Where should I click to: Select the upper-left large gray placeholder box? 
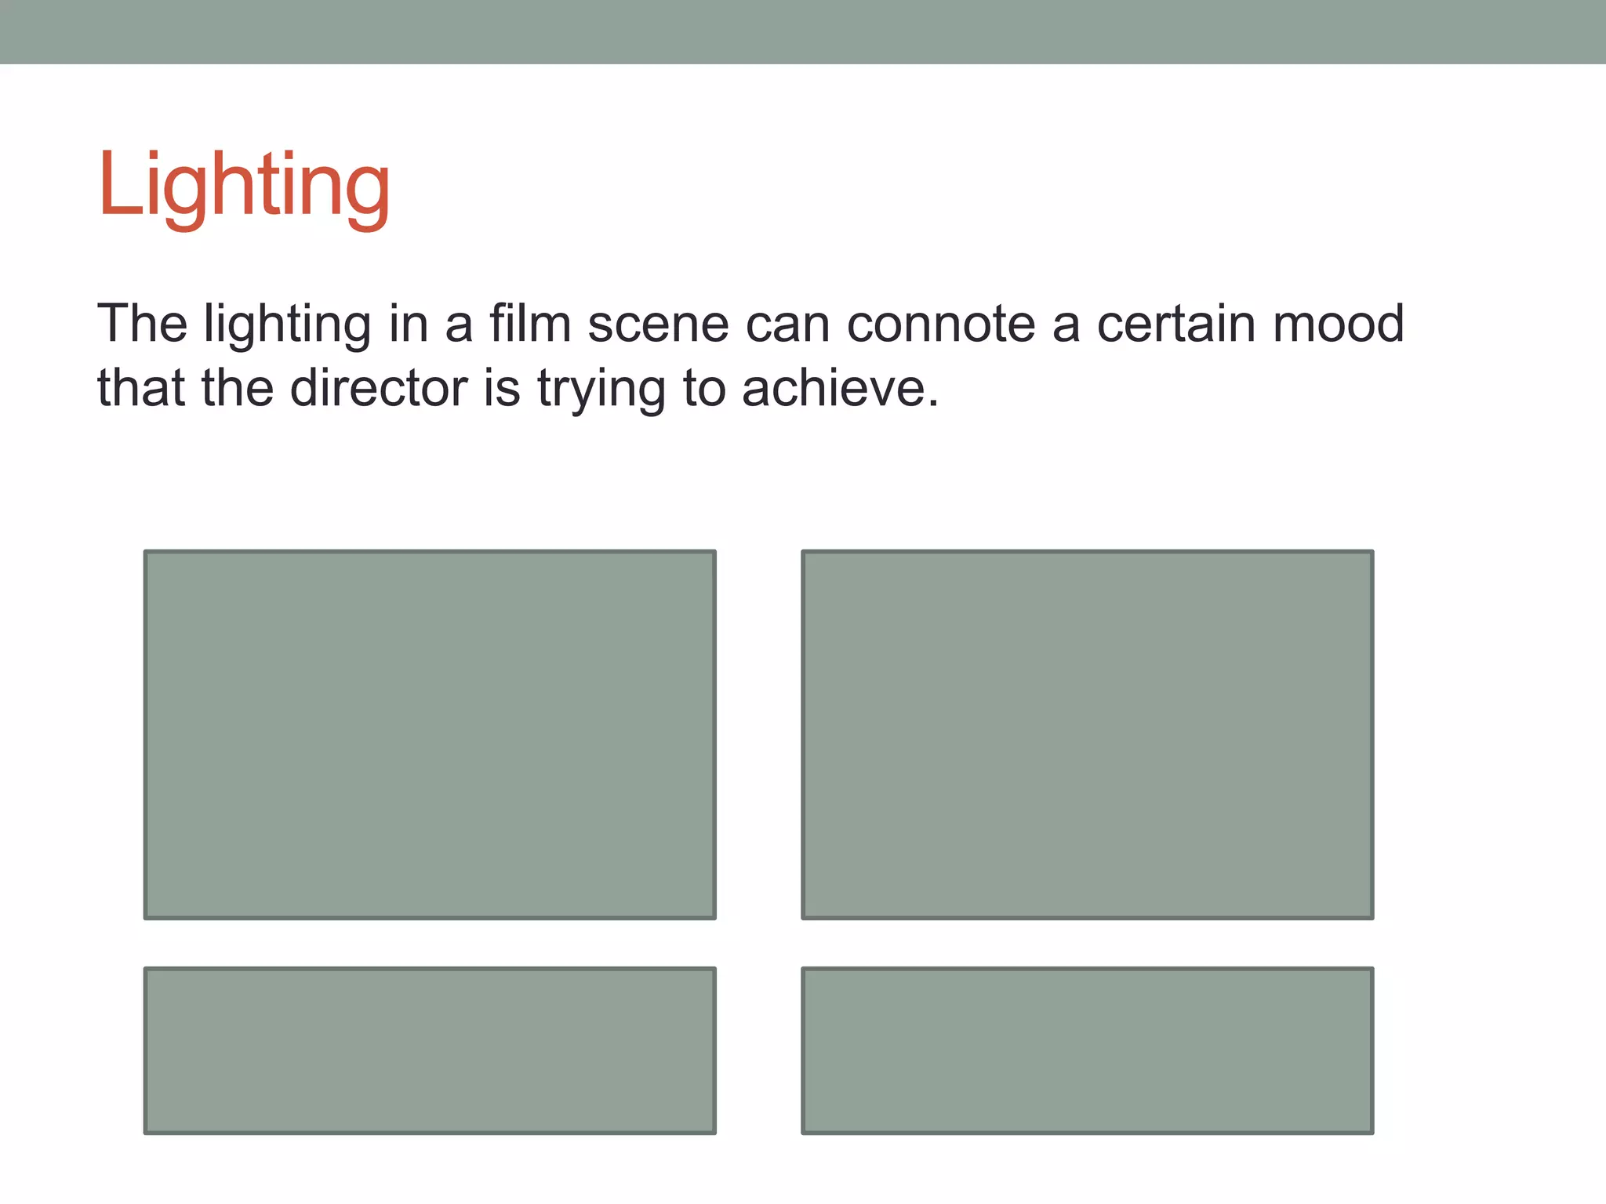(430, 734)
